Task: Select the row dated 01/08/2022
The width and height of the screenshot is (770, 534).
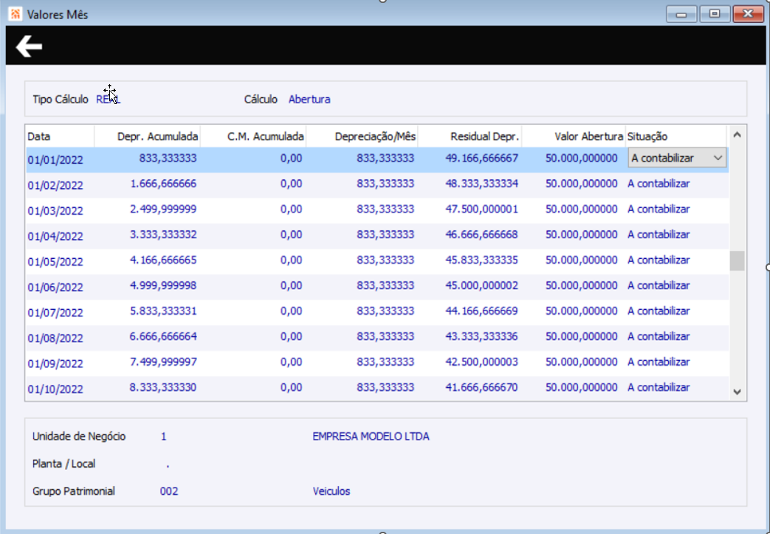Action: click(x=377, y=338)
